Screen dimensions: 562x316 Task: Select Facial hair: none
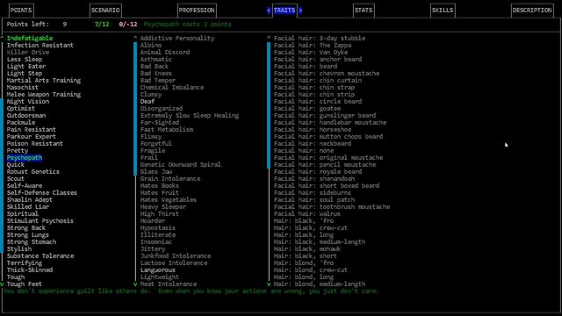[x=304, y=150]
